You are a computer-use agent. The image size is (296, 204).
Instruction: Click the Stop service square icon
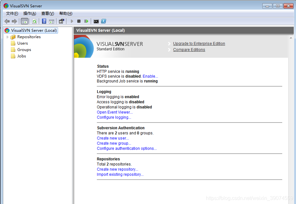coord(79,21)
